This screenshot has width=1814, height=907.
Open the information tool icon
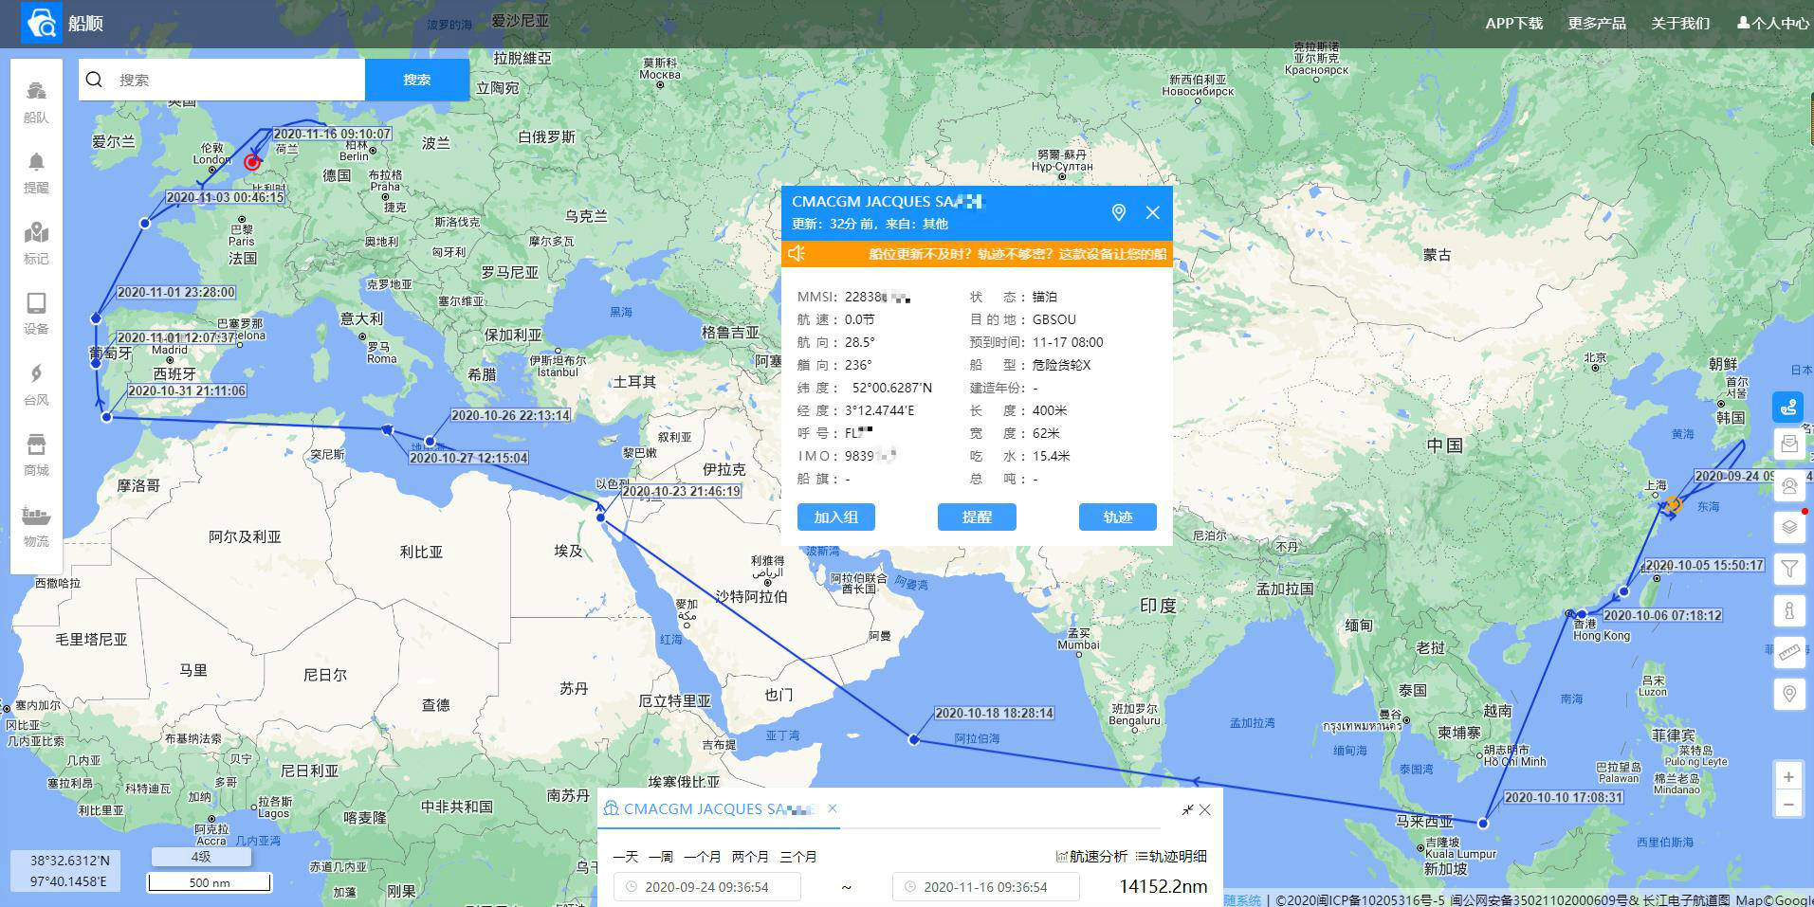tap(1789, 610)
